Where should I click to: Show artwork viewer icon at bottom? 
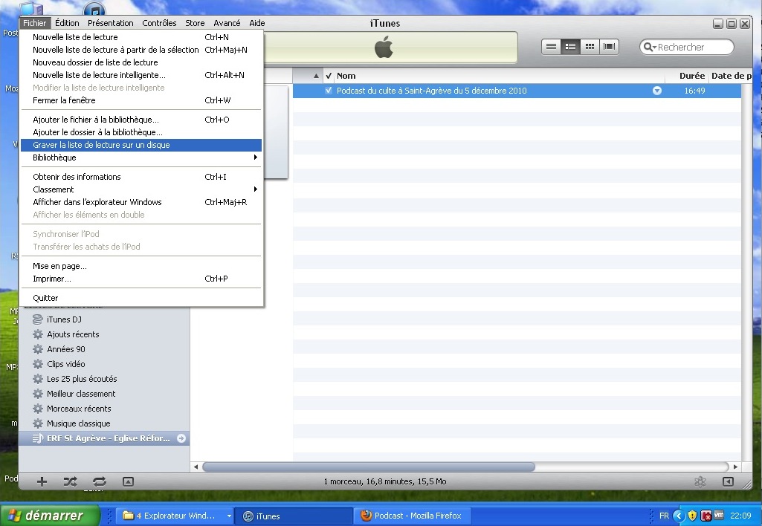[128, 481]
